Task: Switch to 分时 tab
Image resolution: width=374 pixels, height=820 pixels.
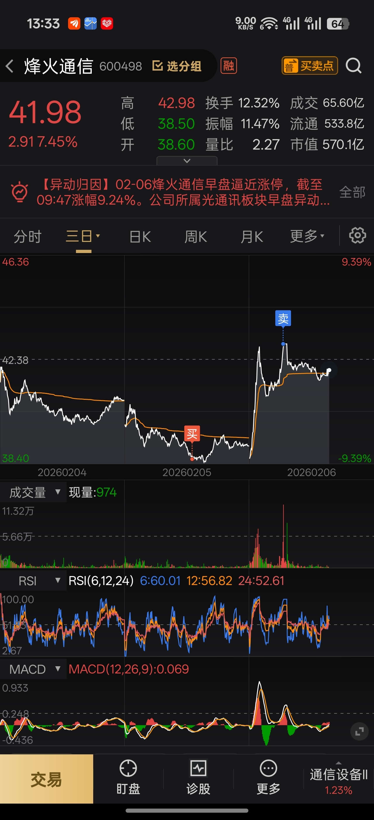Action: click(28, 237)
